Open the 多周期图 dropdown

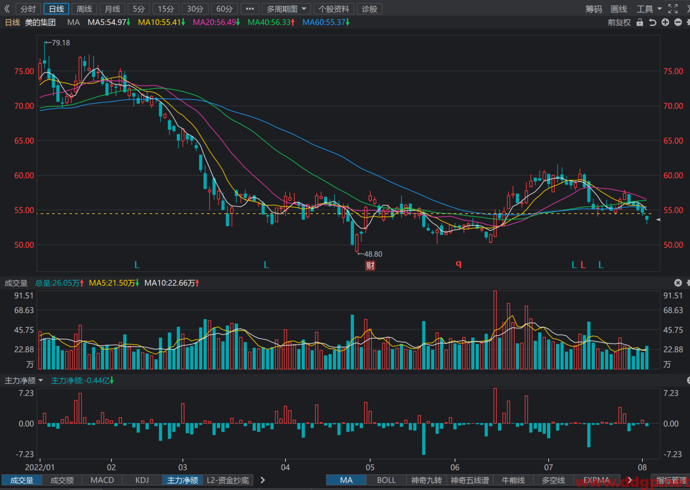[x=286, y=9]
